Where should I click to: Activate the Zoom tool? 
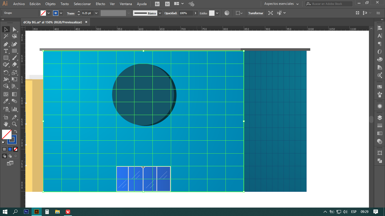pos(14,124)
